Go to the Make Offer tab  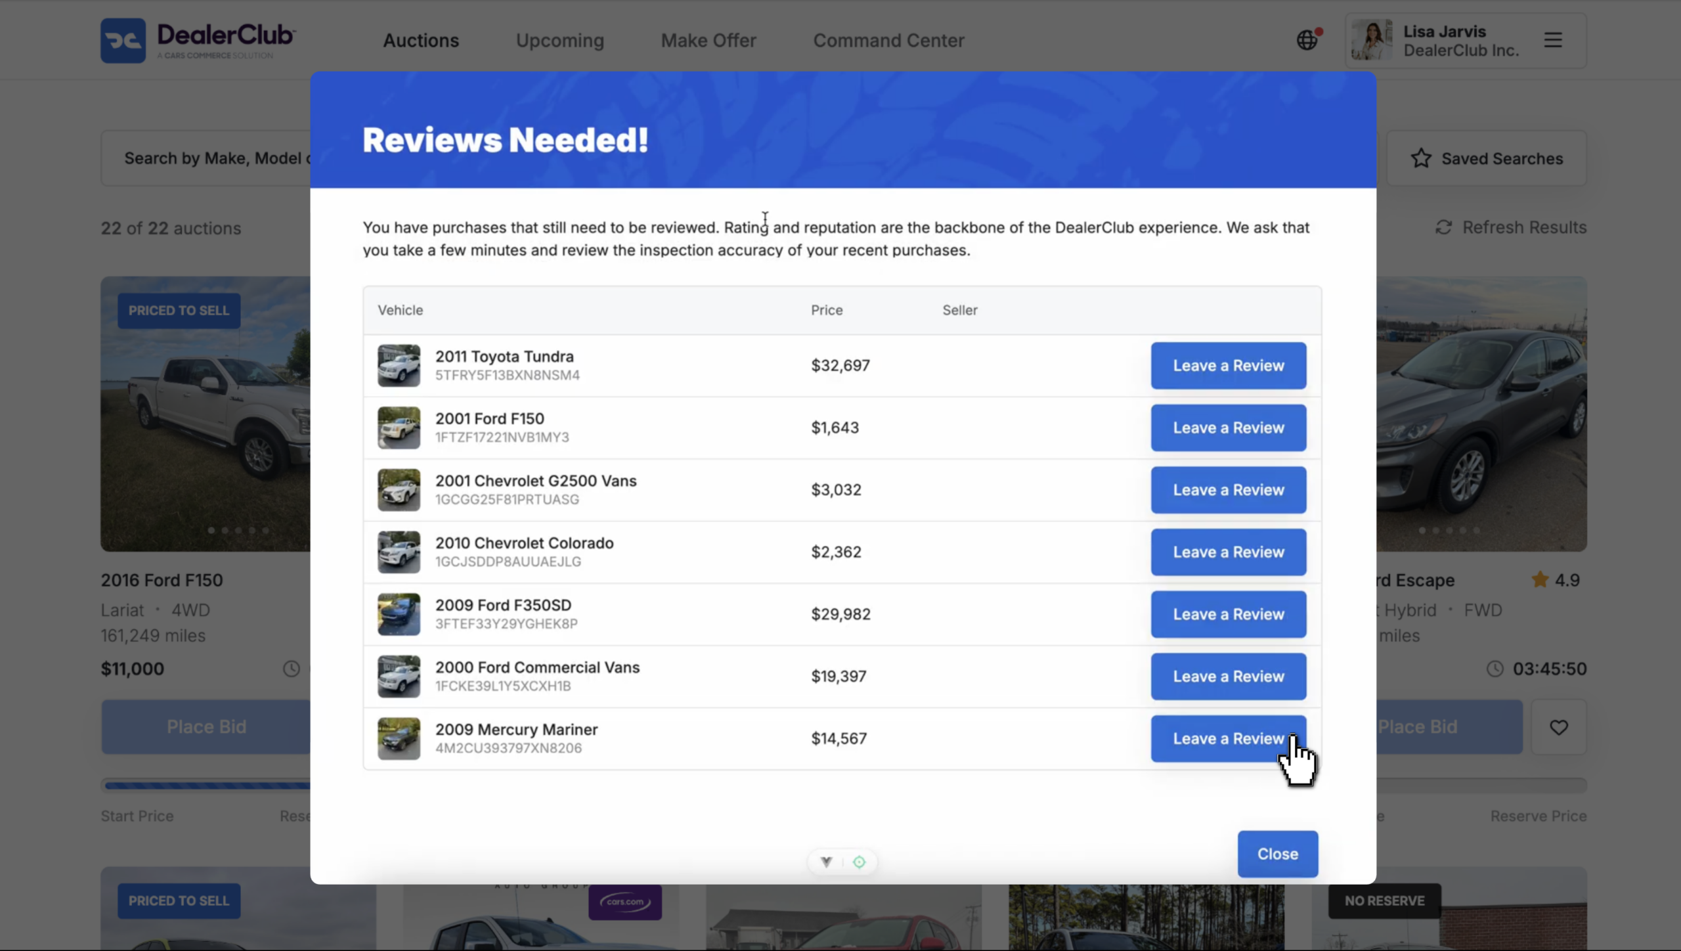(709, 40)
